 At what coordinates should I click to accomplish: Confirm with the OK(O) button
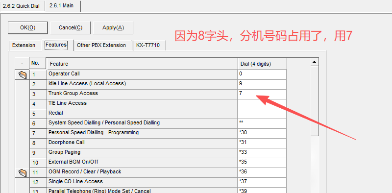[28, 28]
